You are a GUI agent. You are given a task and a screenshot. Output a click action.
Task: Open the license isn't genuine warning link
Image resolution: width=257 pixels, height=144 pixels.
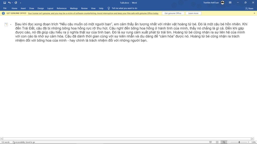point(93,13)
